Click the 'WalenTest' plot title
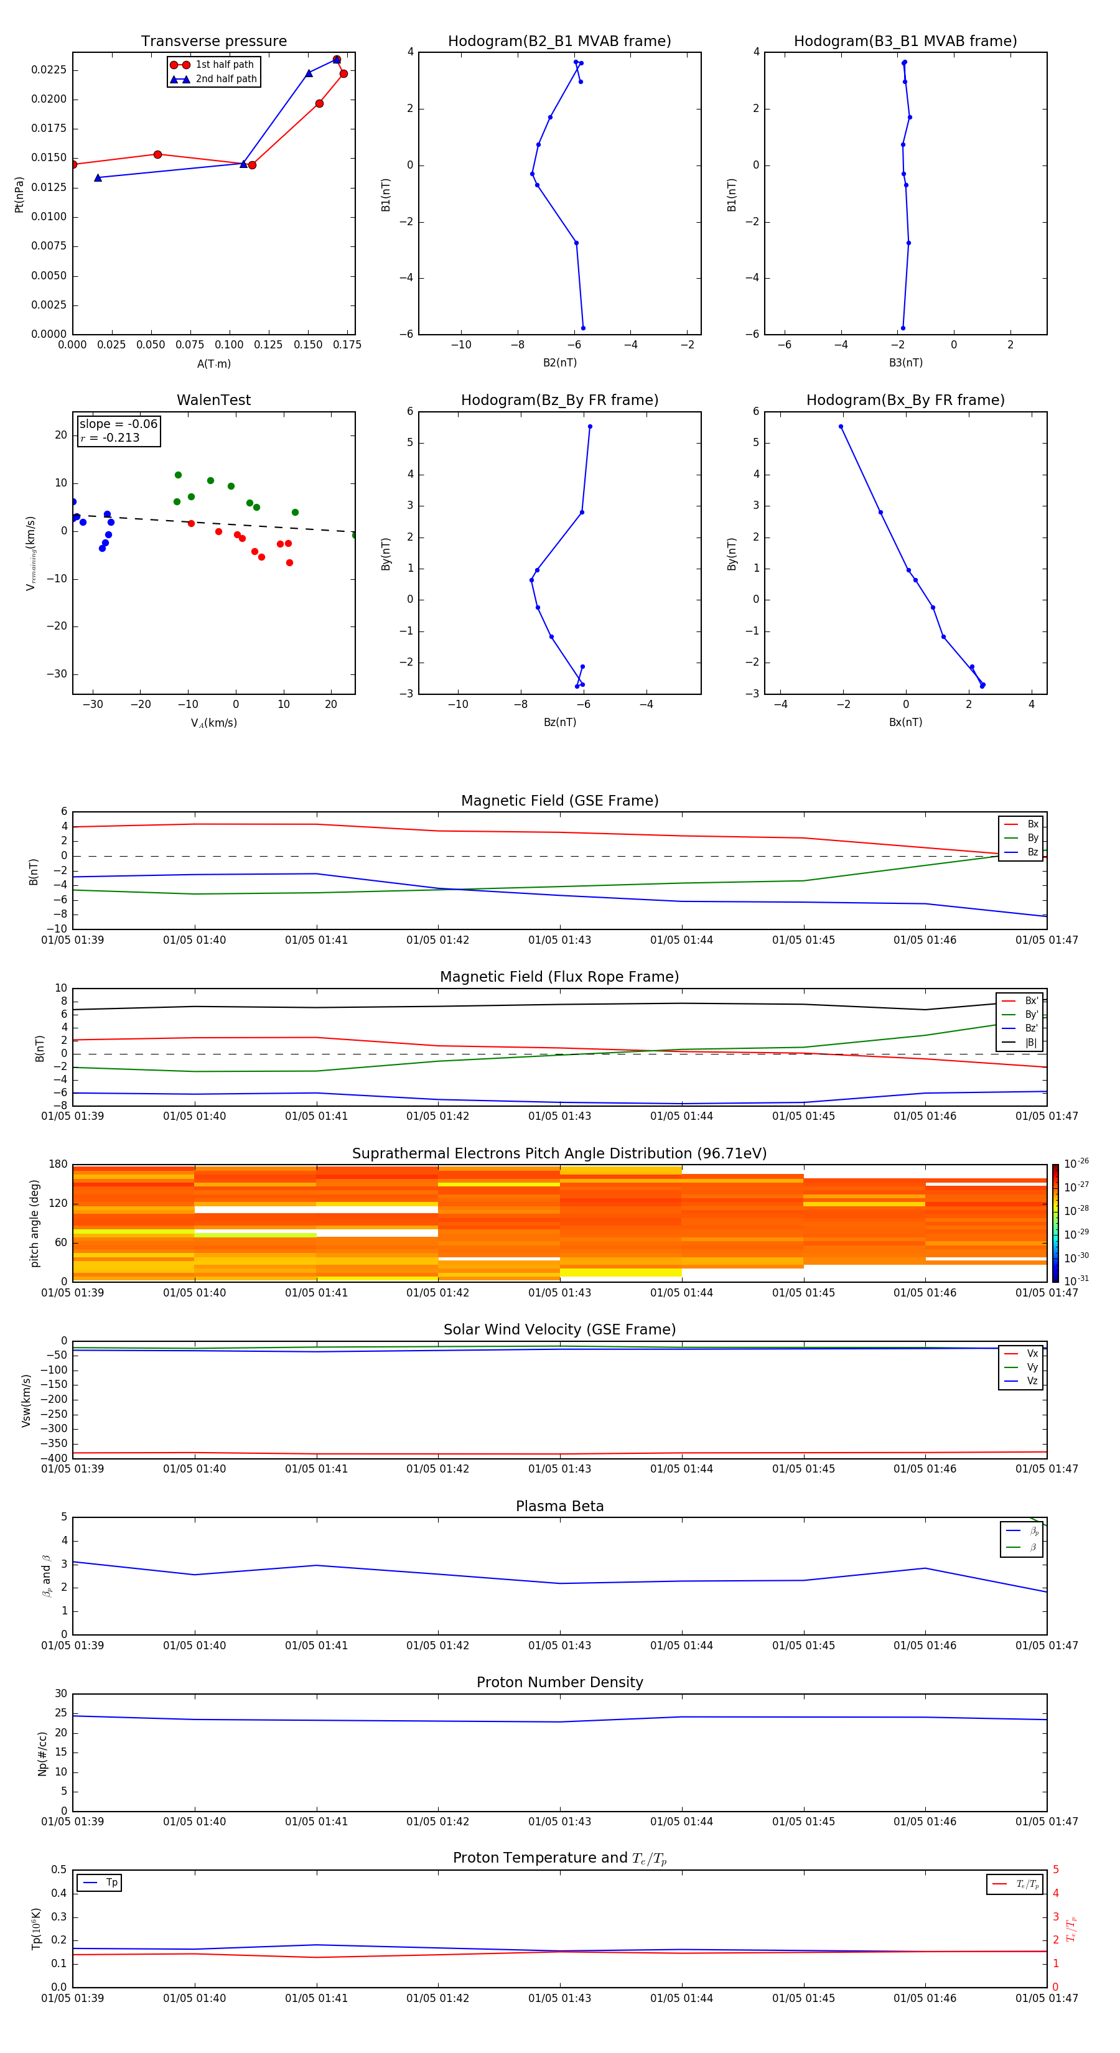This screenshot has height=2053, width=1120. point(213,400)
